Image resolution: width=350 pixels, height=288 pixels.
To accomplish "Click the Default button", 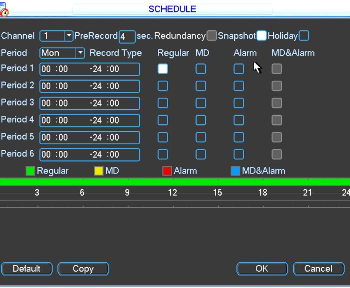I will point(27,269).
